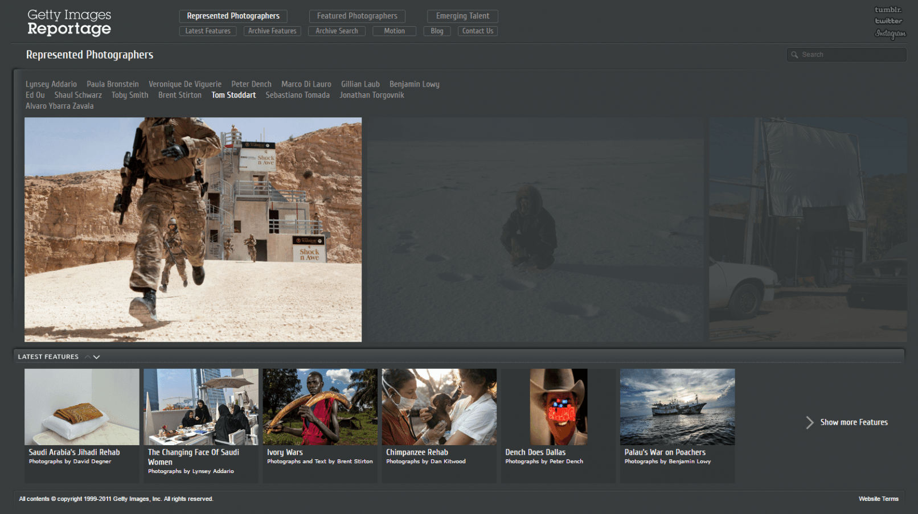
Task: Open the Tumblr social media page
Action: [888, 9]
